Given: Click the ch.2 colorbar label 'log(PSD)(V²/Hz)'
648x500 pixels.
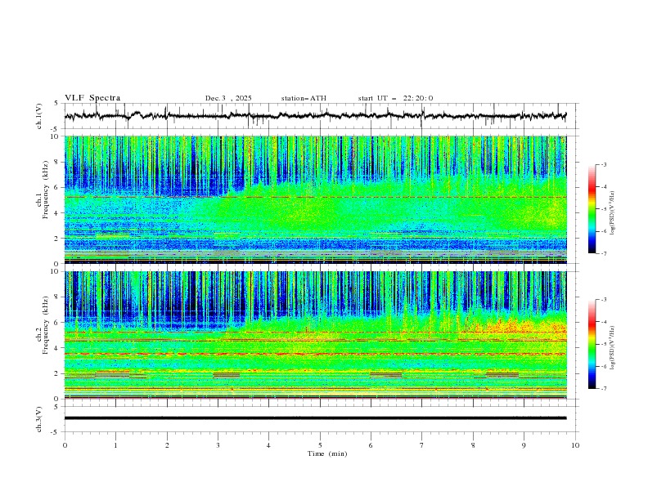Looking at the screenshot, I should pos(612,347).
